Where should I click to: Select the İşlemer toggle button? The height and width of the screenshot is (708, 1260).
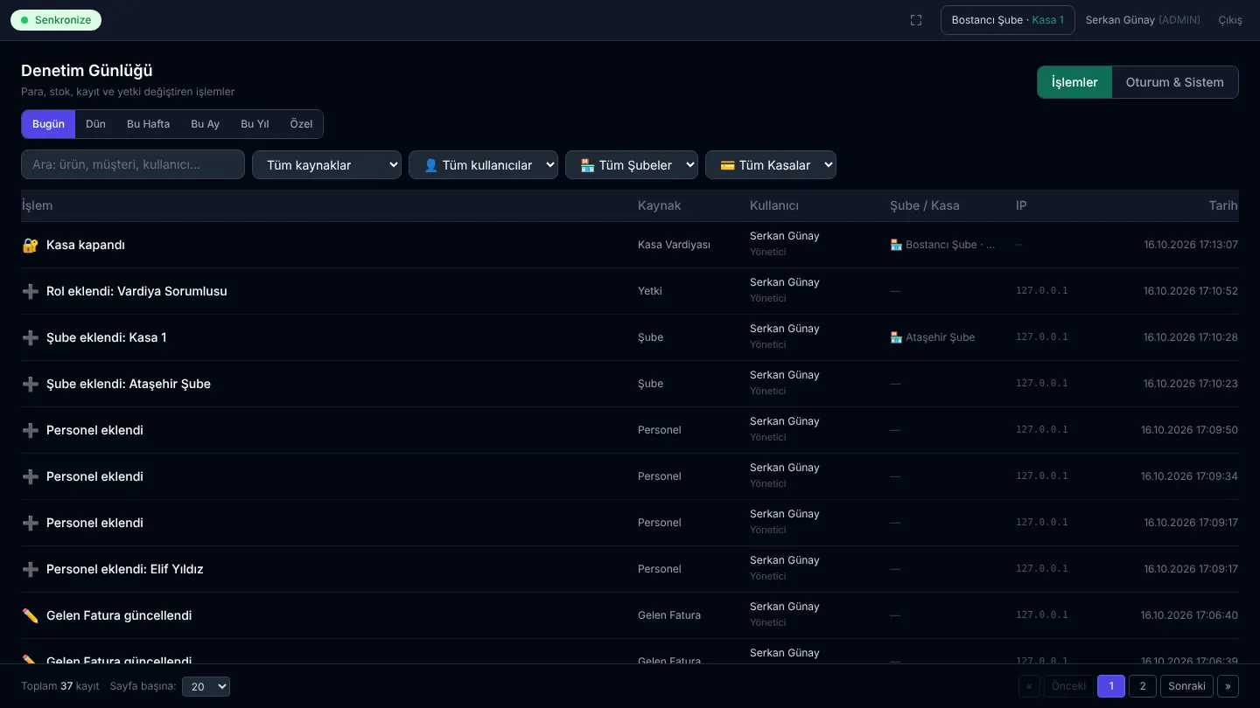tap(1074, 82)
